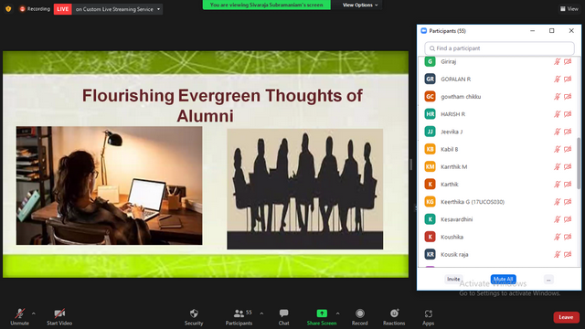The width and height of the screenshot is (585, 329).
Task: Click the Zoom logo in Participants title bar
Action: (424, 31)
